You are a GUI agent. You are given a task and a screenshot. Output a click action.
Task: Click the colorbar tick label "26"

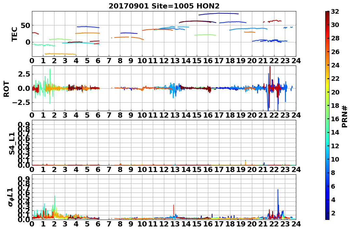[335, 52]
